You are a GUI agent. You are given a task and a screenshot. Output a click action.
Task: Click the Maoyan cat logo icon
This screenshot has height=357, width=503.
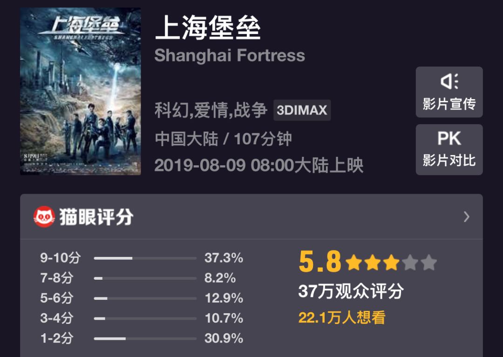(44, 217)
